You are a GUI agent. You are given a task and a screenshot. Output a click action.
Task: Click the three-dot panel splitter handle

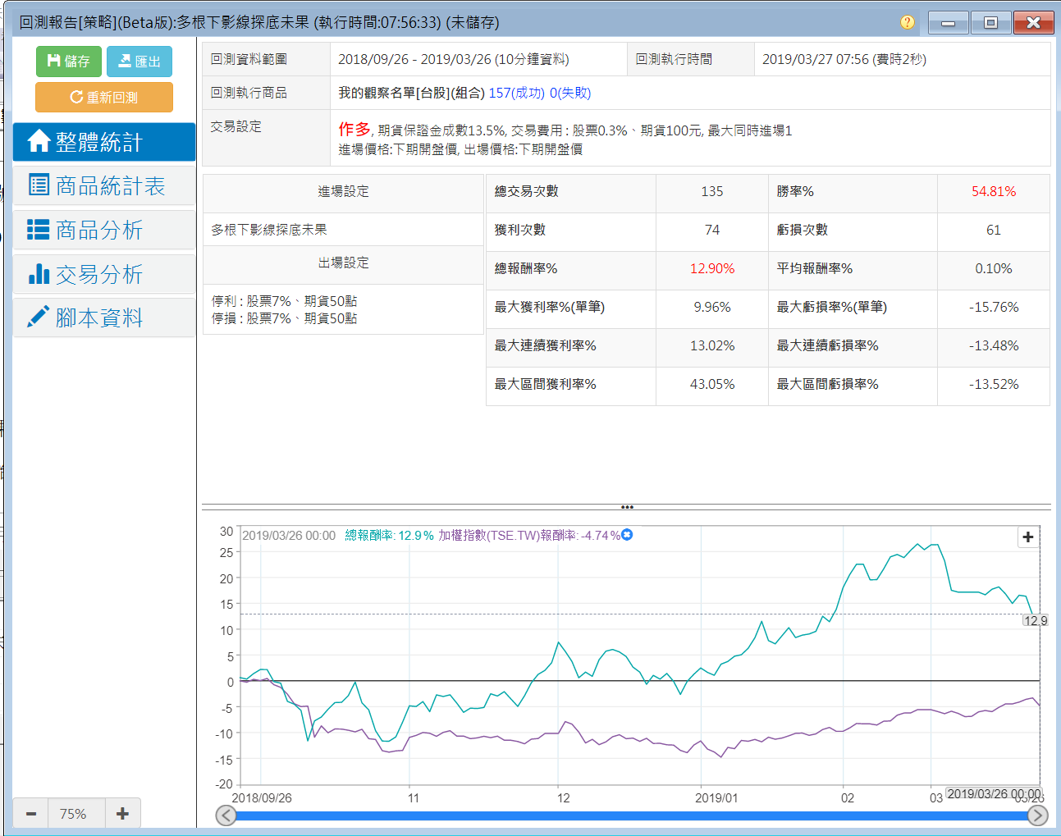click(627, 507)
